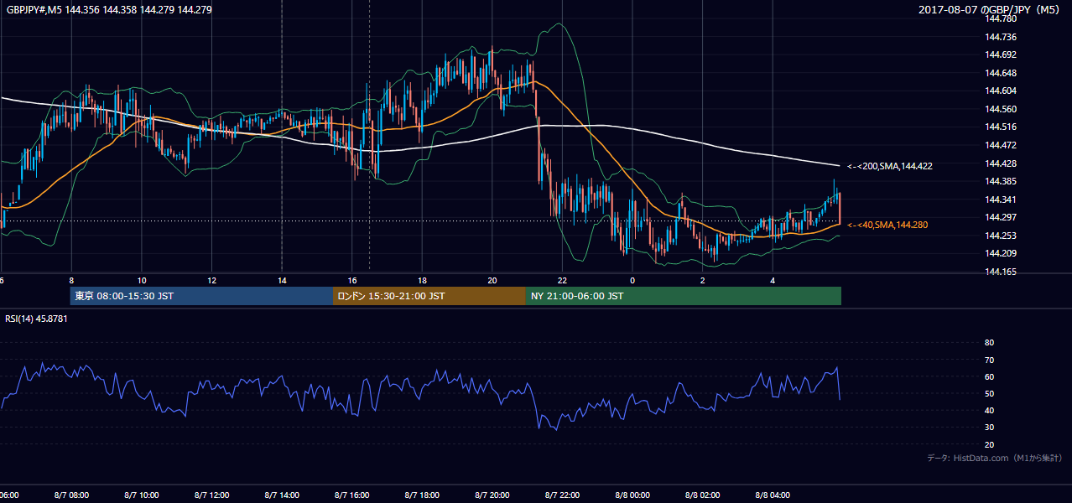Click the RSI 50 level label

(x=989, y=393)
